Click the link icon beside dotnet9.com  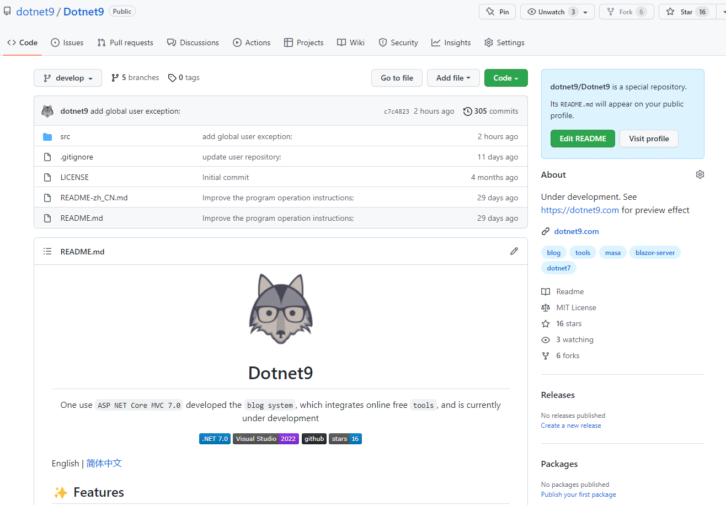(546, 231)
